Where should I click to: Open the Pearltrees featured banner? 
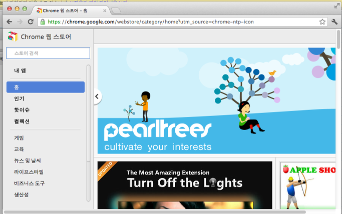coord(216,100)
